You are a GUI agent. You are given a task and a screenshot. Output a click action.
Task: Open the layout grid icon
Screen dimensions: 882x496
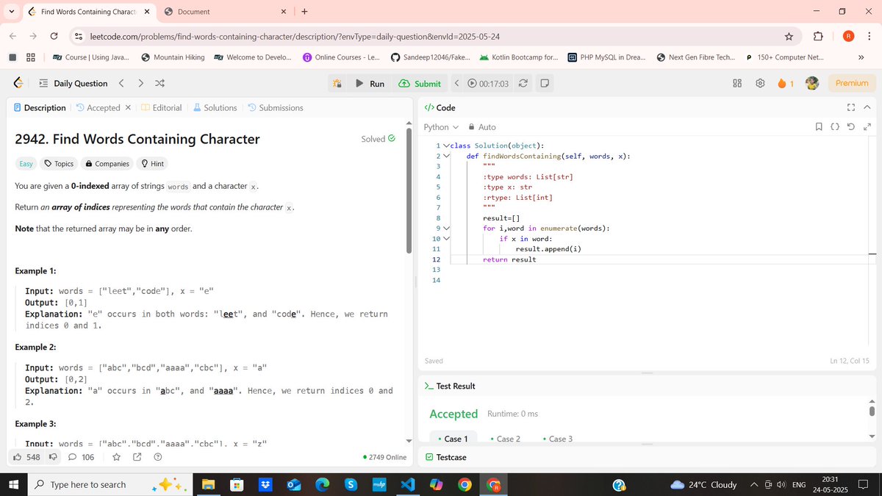pos(737,83)
